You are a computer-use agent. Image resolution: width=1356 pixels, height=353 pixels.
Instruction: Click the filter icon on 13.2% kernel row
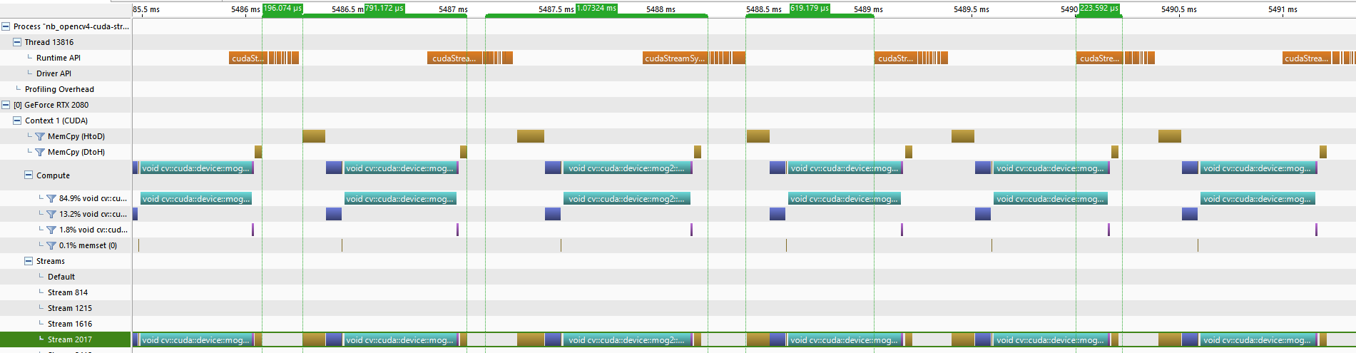click(x=51, y=214)
